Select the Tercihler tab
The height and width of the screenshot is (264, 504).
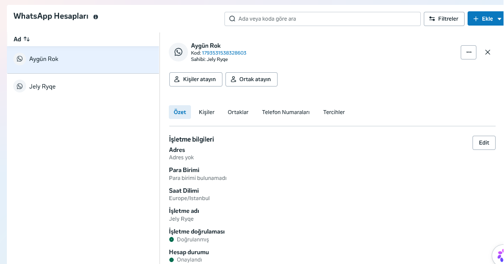click(x=334, y=112)
